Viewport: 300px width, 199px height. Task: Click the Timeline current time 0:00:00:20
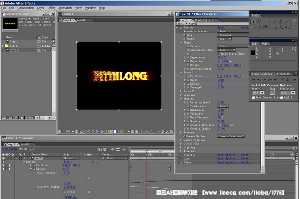[x=10, y=149]
